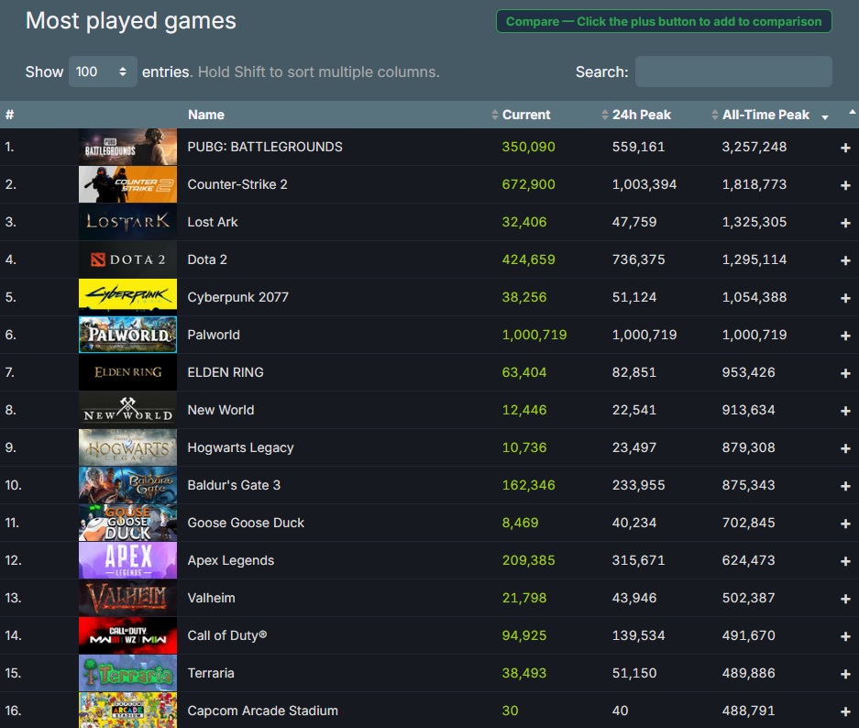This screenshot has width=859, height=728.
Task: Add Baldur's Gate 3 to comparison
Action: pos(845,486)
